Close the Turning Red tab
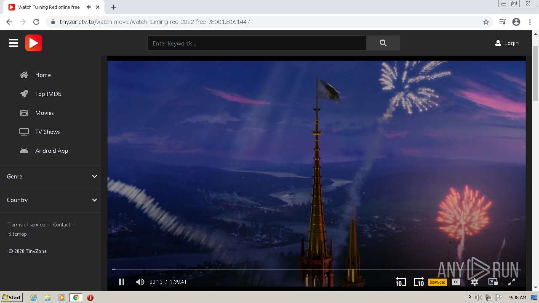 [98, 7]
